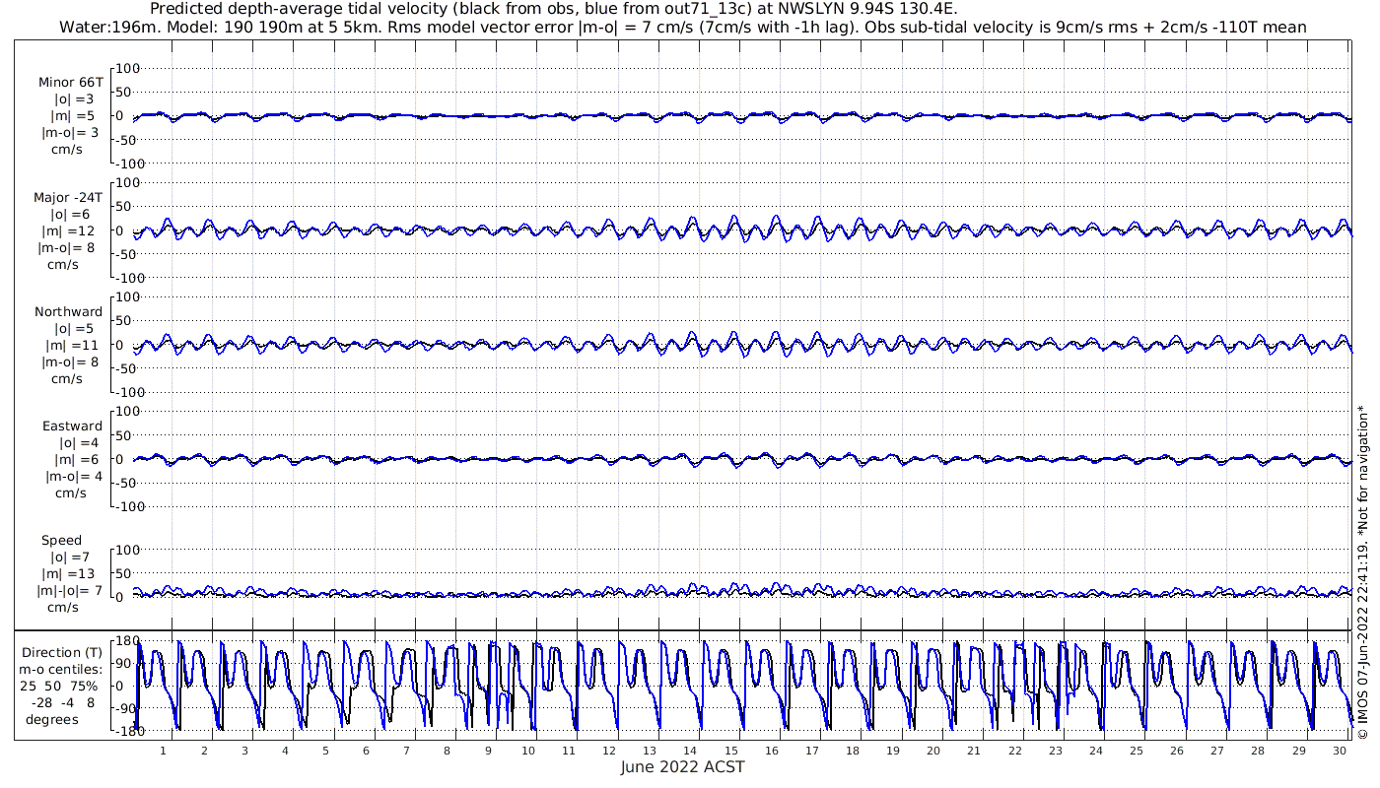Click '|m|-|o|= 7' in the Speed panel

tap(69, 590)
